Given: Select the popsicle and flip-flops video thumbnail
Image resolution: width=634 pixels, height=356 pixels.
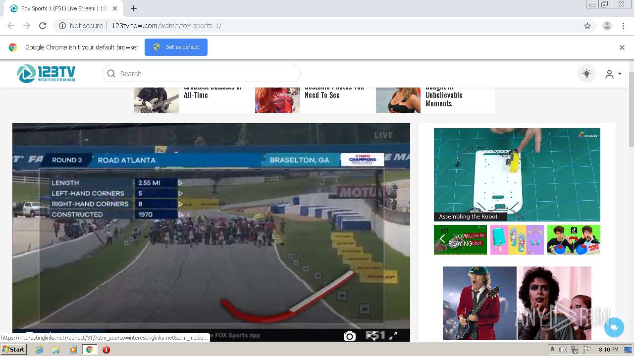Looking at the screenshot, I should (517, 240).
